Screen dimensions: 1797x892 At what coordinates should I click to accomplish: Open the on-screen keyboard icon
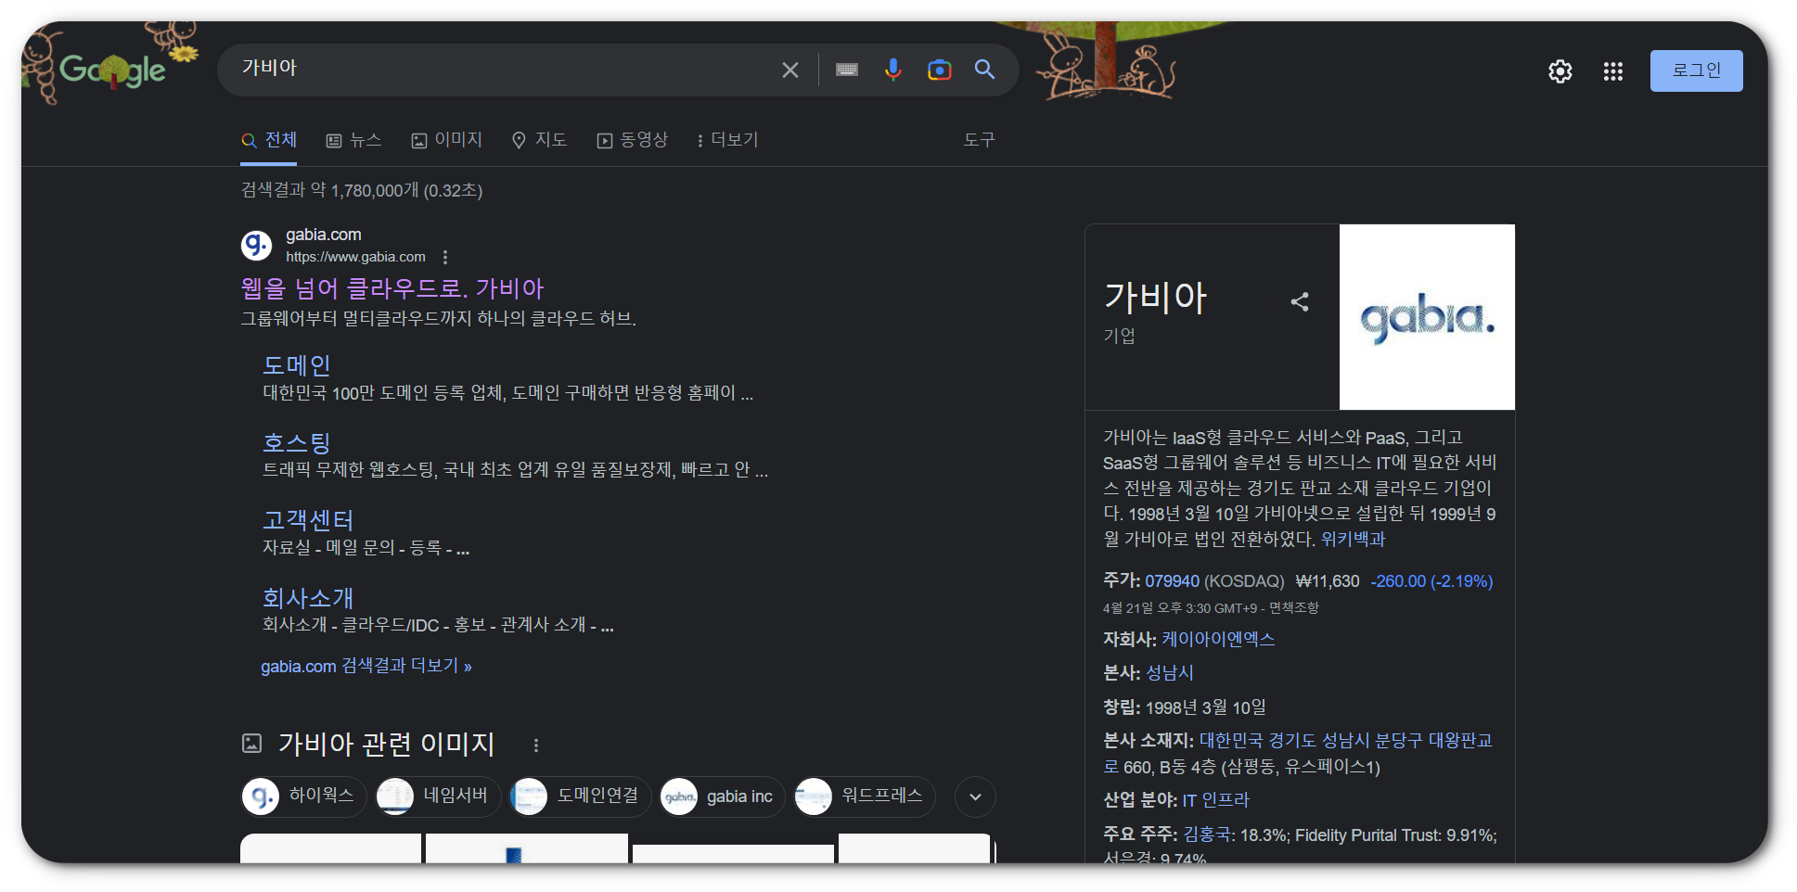click(845, 70)
